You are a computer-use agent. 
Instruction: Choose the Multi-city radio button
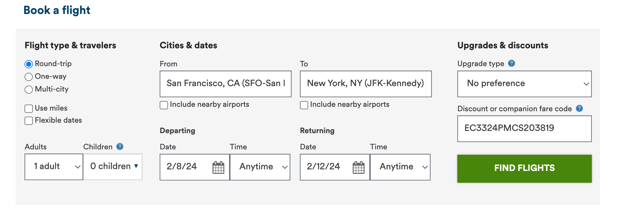click(x=29, y=90)
